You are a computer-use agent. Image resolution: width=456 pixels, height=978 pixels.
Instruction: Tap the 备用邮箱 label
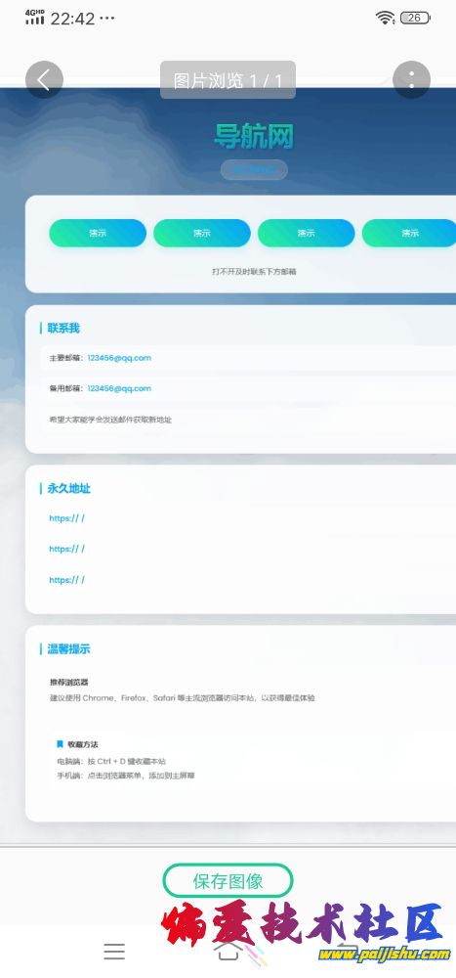click(66, 388)
